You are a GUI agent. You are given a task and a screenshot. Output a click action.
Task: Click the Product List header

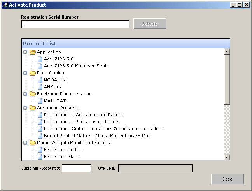click(126, 43)
